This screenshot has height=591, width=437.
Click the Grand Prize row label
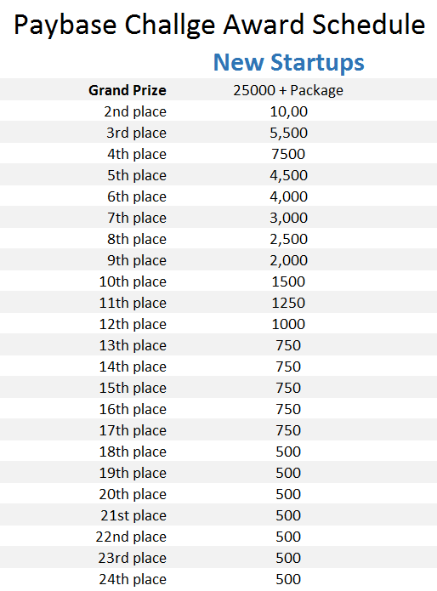pyautogui.click(x=128, y=90)
